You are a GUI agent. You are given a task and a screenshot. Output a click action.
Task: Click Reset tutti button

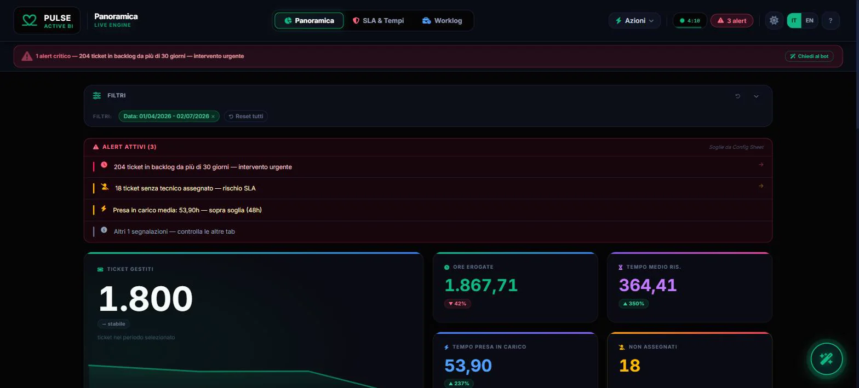point(246,116)
